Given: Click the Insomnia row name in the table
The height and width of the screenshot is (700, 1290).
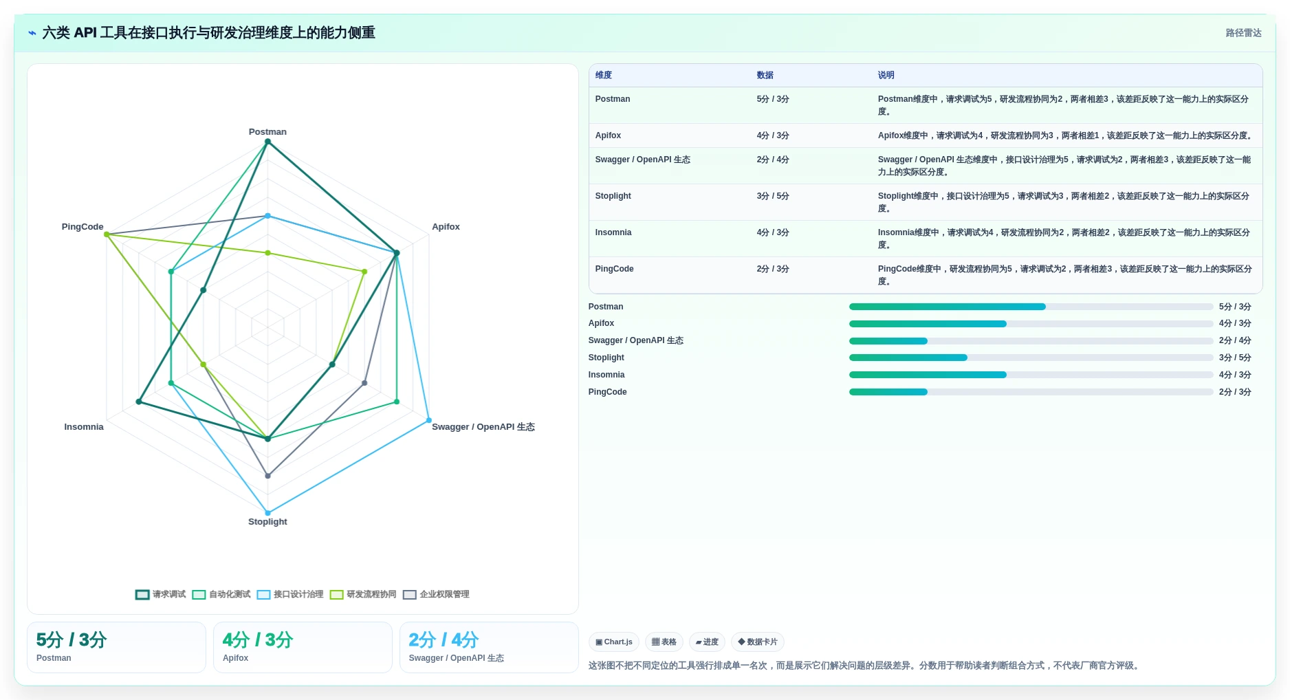Looking at the screenshot, I should click(x=613, y=232).
